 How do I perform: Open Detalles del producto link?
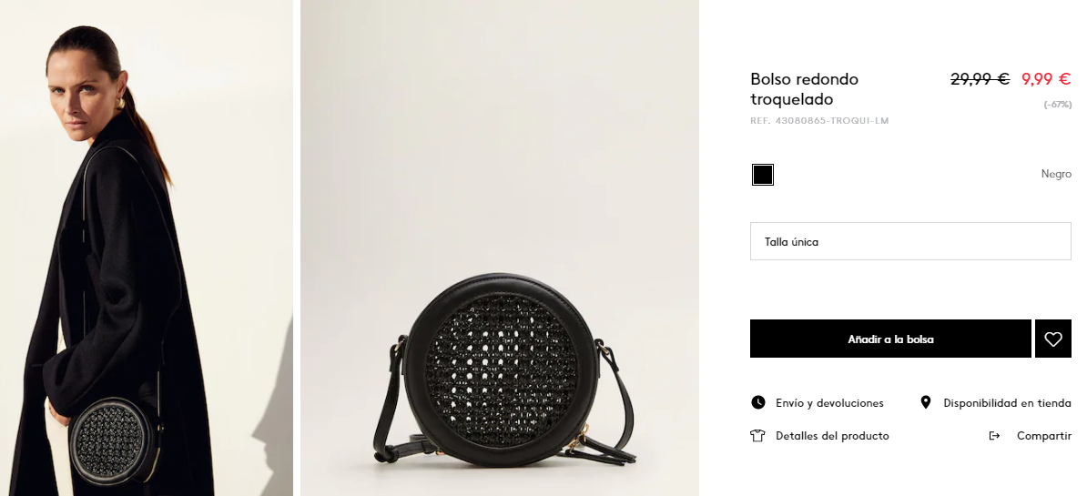832,436
